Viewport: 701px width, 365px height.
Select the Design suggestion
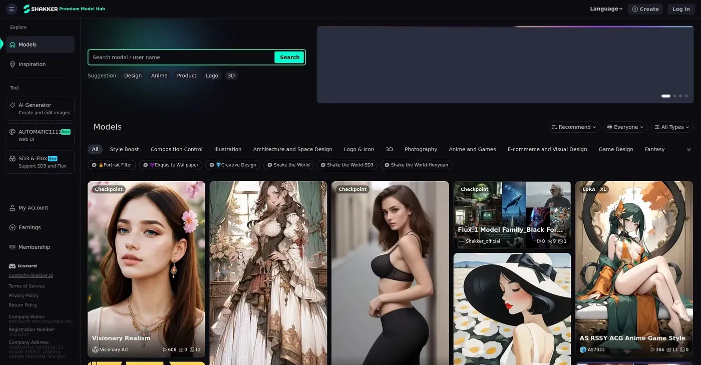pos(133,76)
